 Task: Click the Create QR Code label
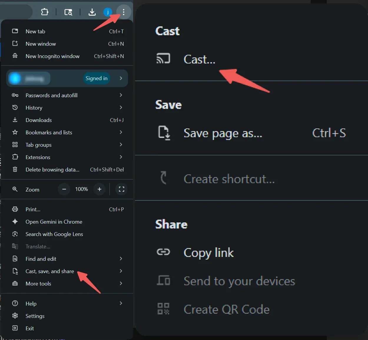[x=227, y=309]
